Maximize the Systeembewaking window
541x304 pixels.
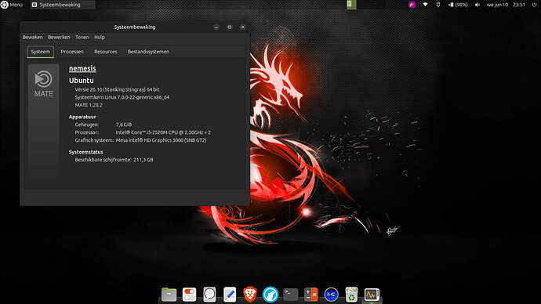[x=230, y=27]
